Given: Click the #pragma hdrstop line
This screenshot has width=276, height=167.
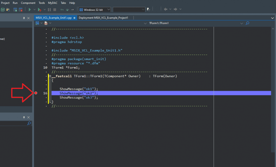Looking at the screenshot, I should tap(67, 42).
